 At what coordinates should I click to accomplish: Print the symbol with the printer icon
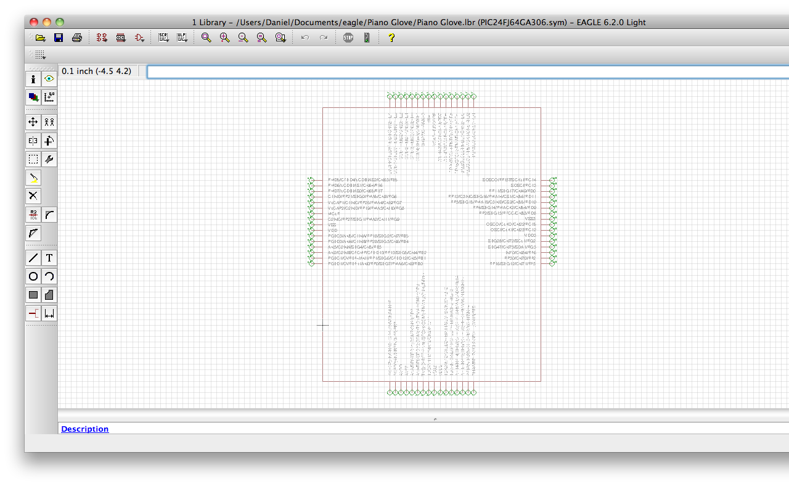[x=77, y=38]
